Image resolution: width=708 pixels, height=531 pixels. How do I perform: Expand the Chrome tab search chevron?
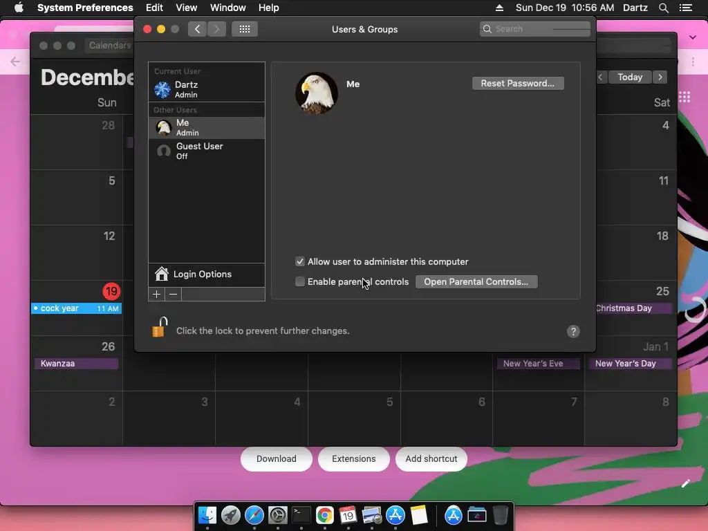(x=692, y=37)
